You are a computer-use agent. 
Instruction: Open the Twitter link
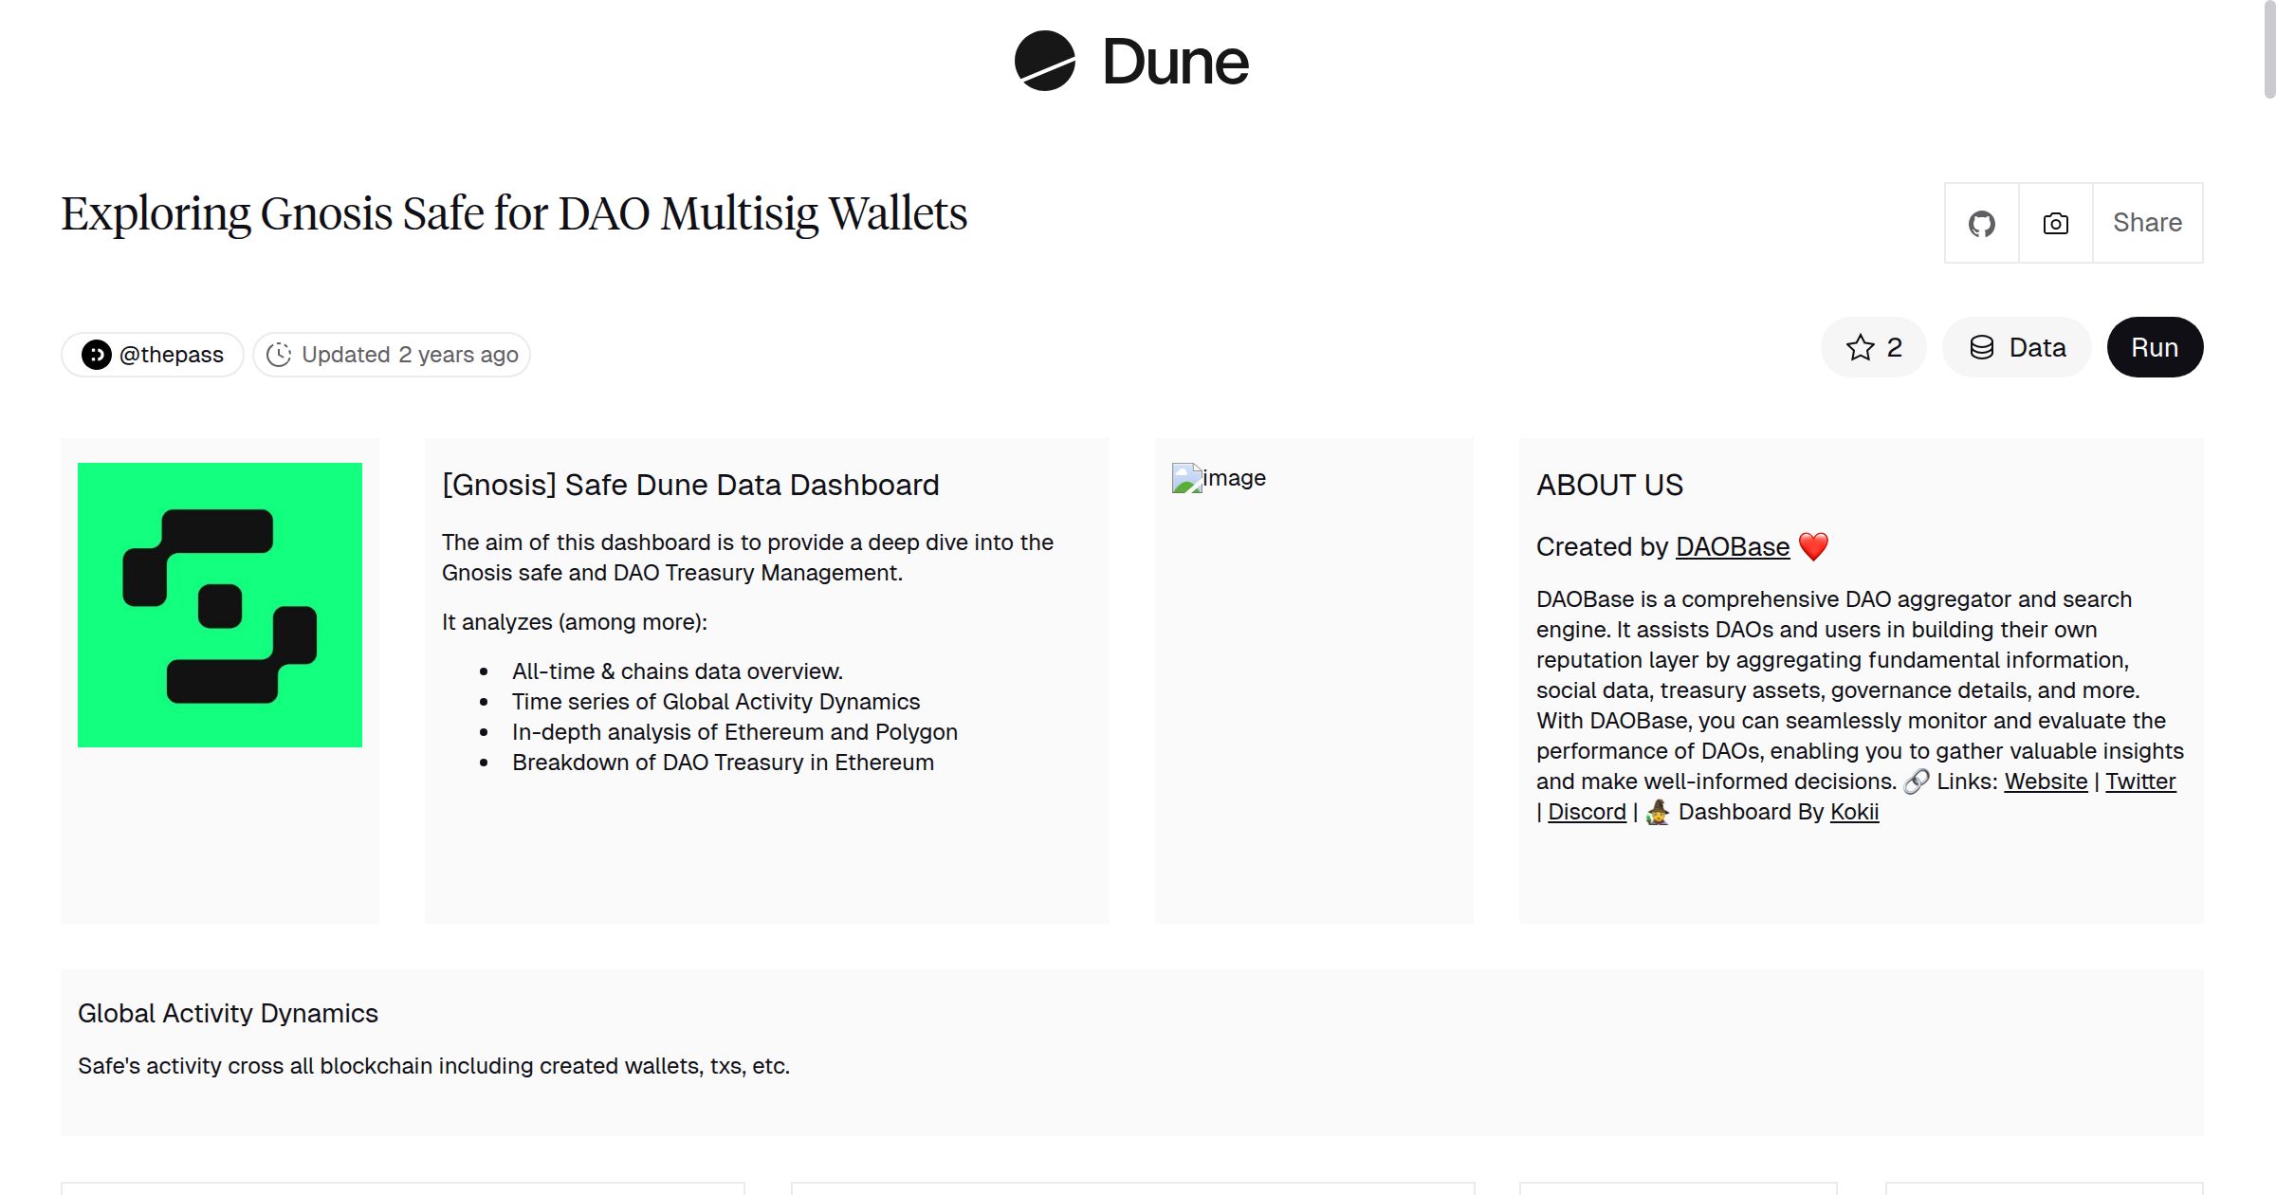point(2139,781)
